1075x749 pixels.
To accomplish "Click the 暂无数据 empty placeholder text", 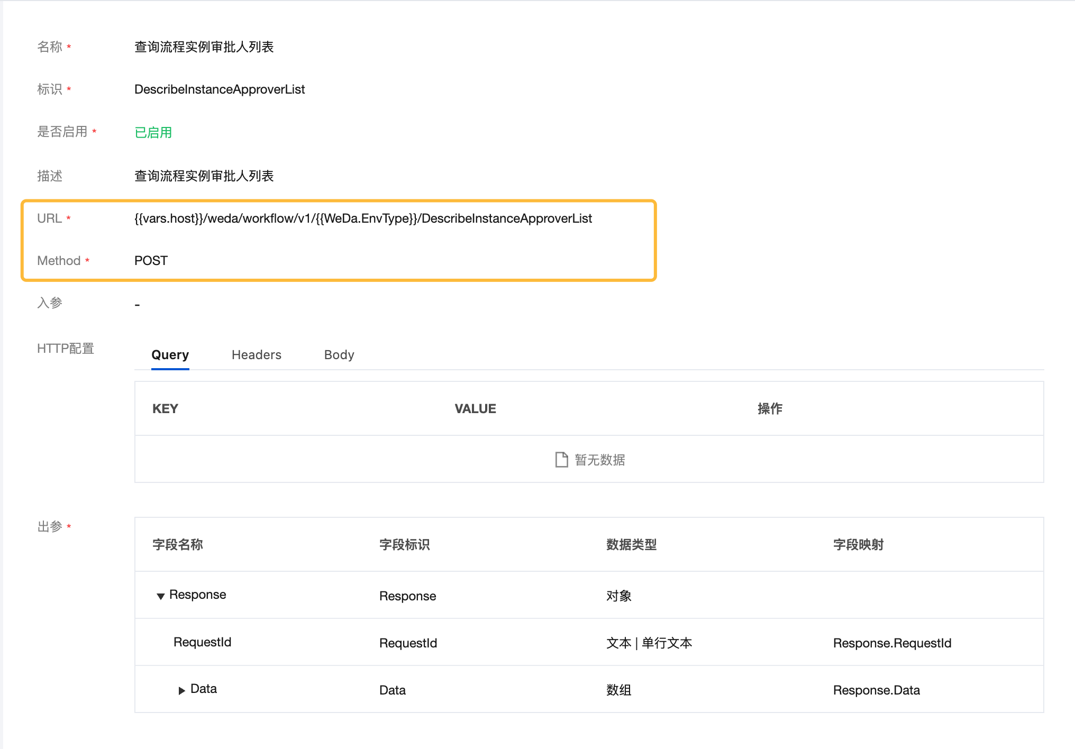I will tap(600, 460).
